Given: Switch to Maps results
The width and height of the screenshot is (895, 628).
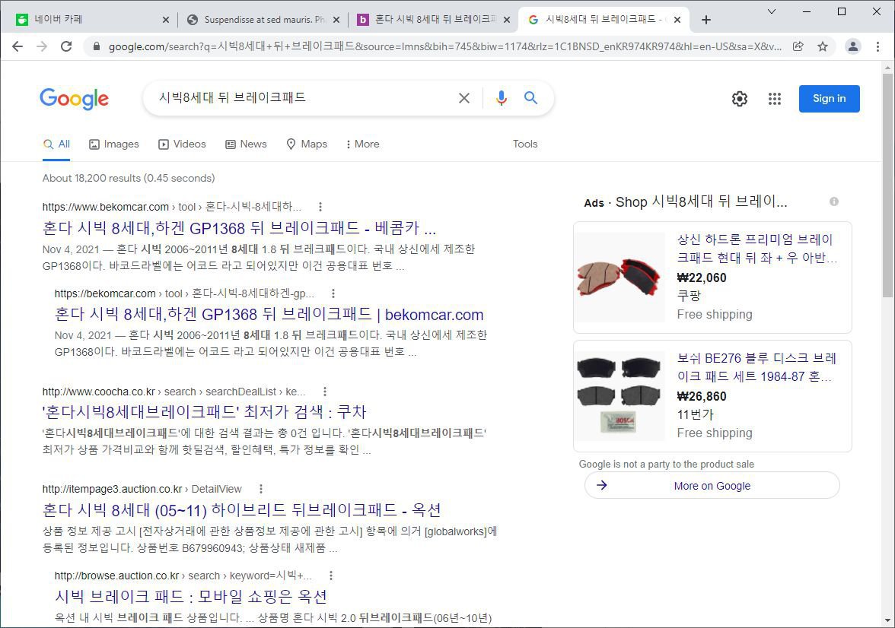Looking at the screenshot, I should (x=307, y=144).
